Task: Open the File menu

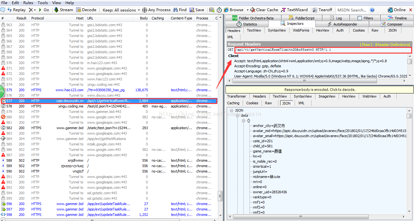Action: pyautogui.click(x=4, y=3)
